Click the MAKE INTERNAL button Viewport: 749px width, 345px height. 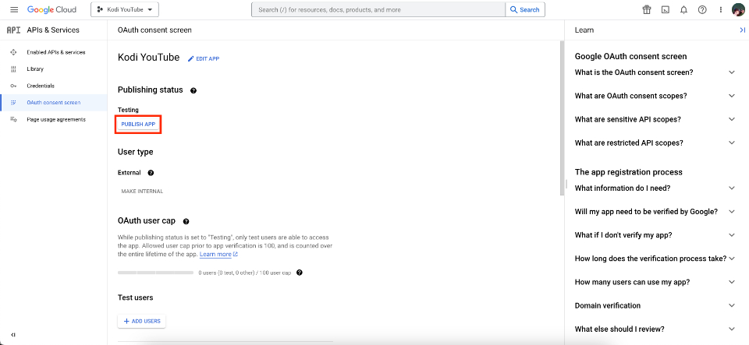142,191
